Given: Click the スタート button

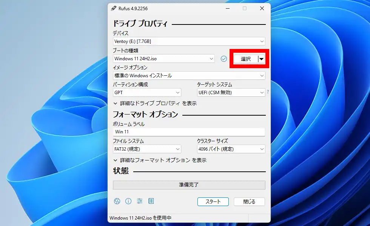Looking at the screenshot, I should pyautogui.click(x=213, y=202).
